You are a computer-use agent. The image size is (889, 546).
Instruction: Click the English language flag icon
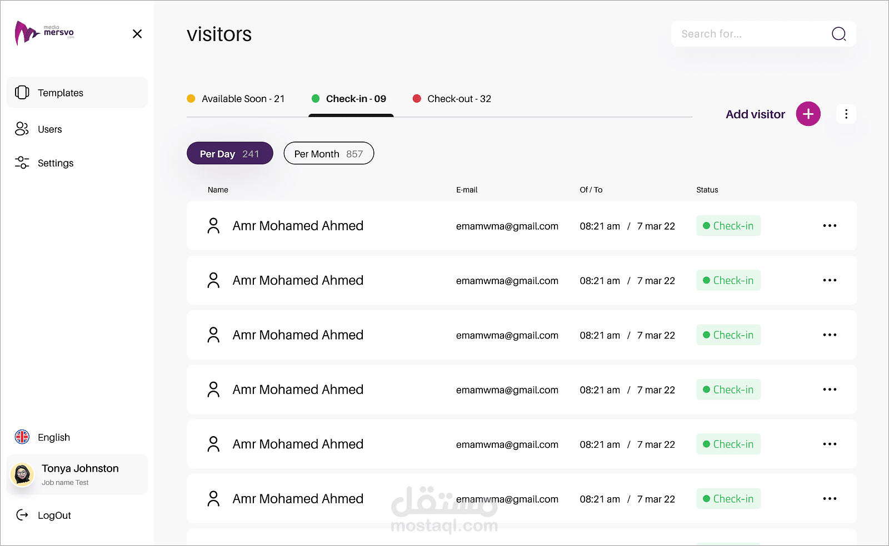[22, 437]
